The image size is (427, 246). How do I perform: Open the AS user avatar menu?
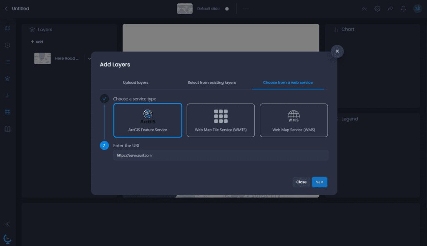tap(417, 9)
